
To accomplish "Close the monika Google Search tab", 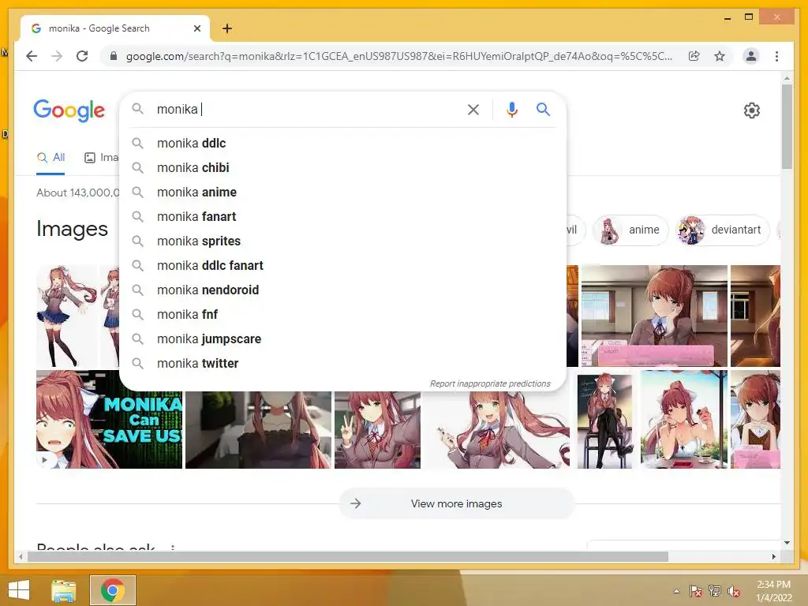I will point(196,28).
